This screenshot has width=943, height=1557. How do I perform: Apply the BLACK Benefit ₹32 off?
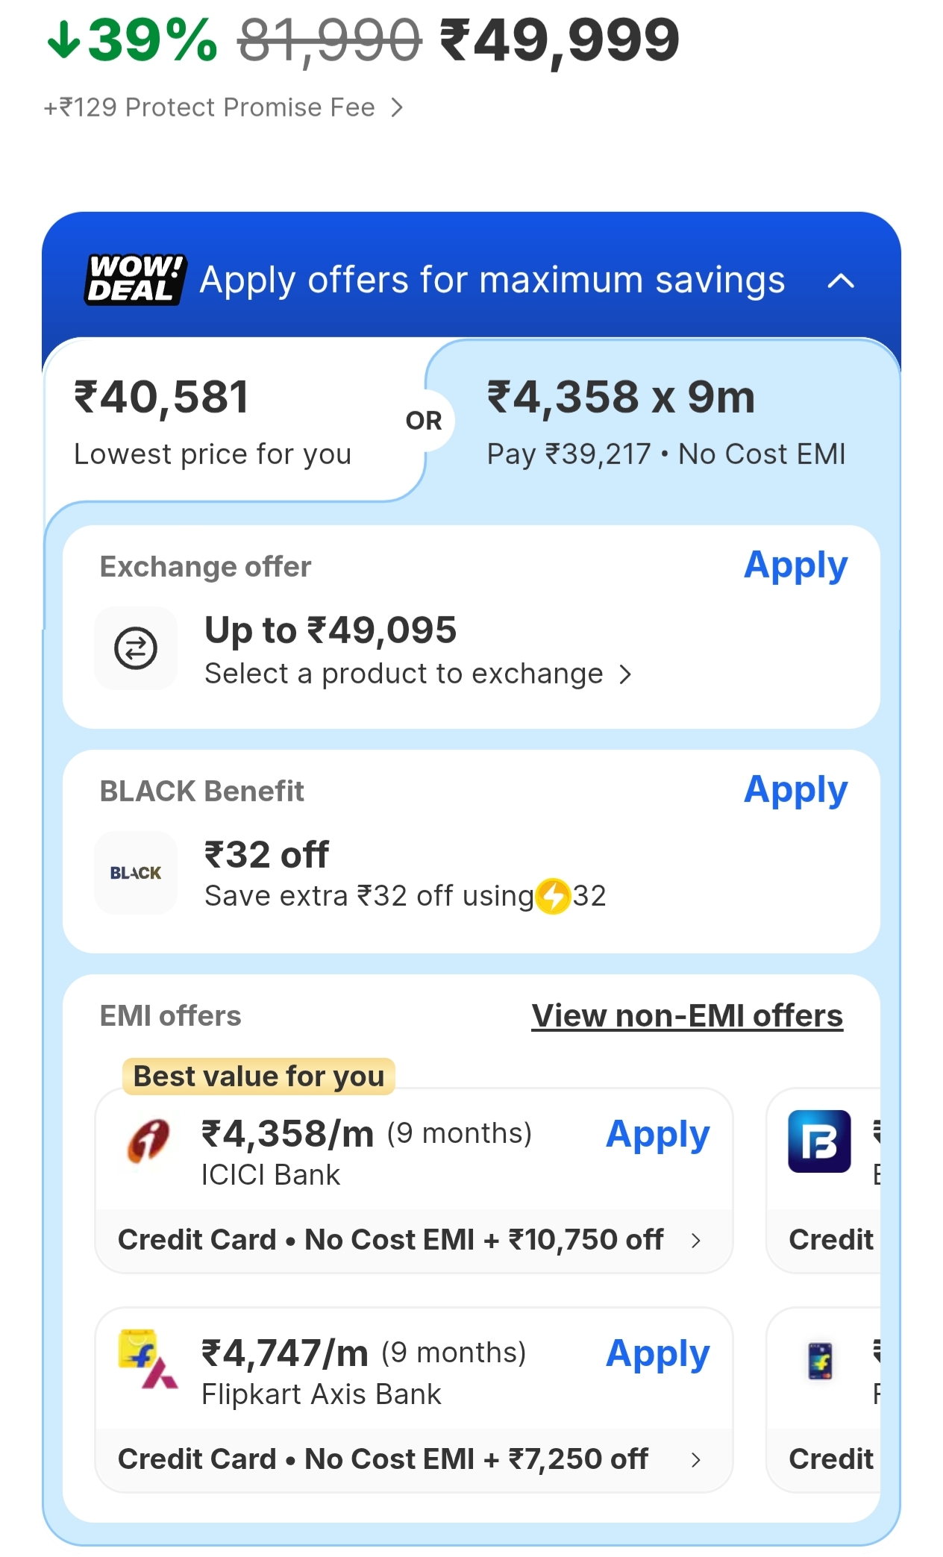tap(795, 791)
